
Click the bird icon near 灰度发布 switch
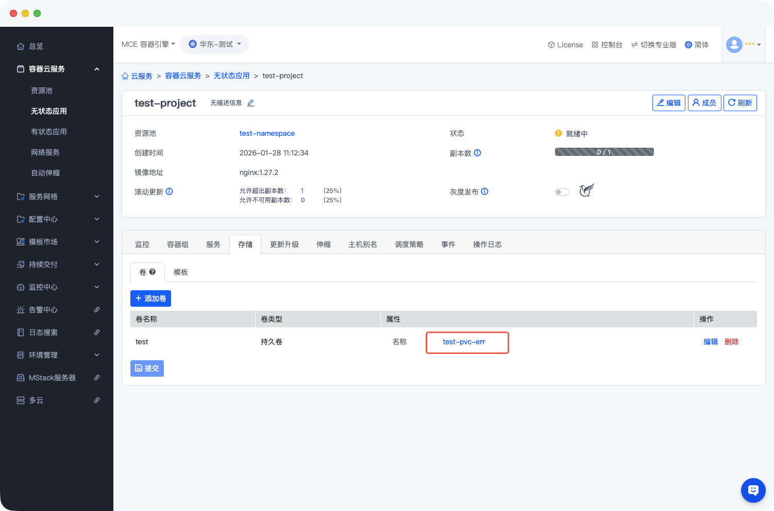pyautogui.click(x=586, y=190)
